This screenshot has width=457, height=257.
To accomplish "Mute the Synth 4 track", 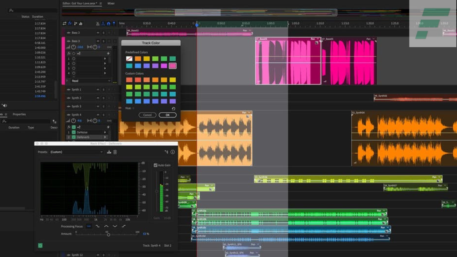I will point(98,115).
